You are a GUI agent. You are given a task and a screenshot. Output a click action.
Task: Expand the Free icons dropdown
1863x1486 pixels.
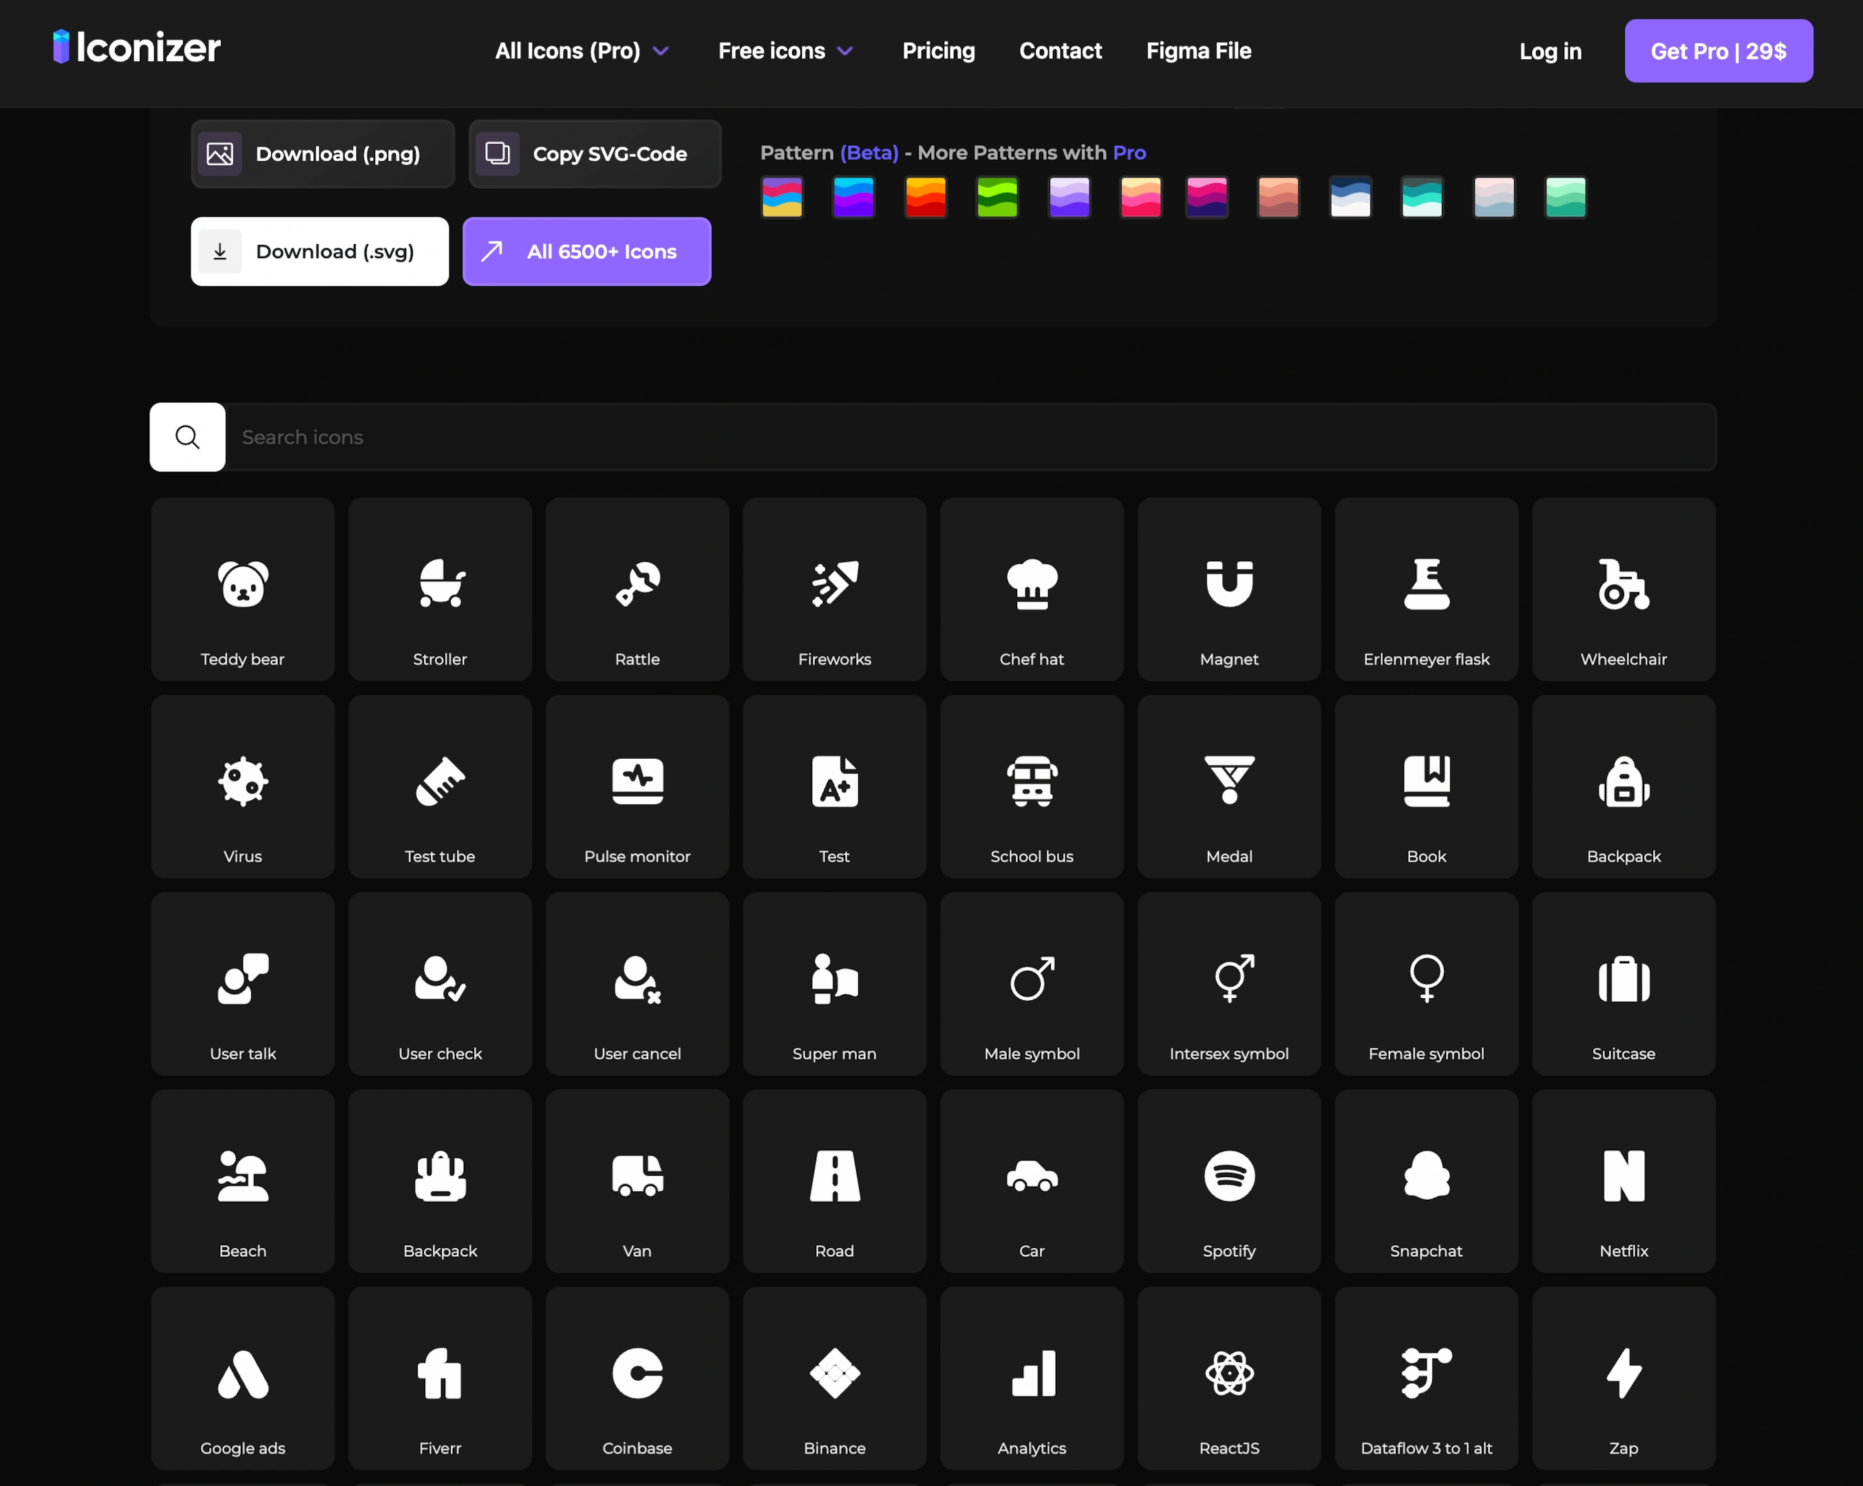pos(785,51)
